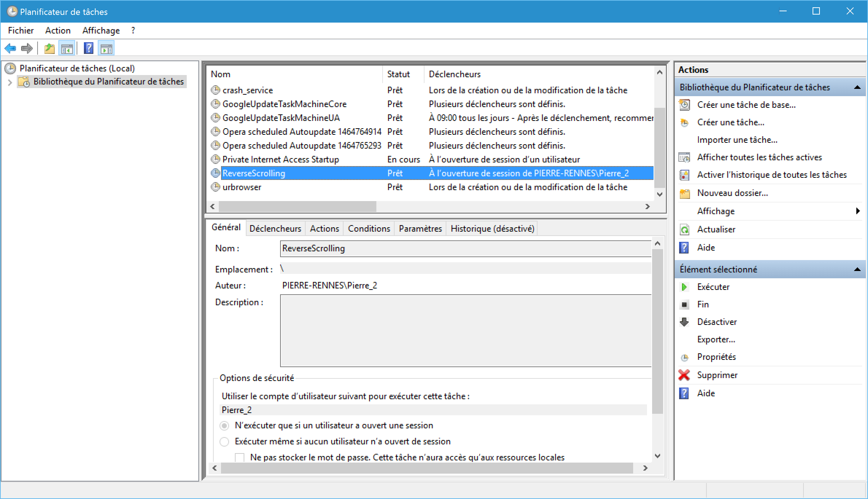Click the Back arrow toolbar icon
This screenshot has height=499, width=868.
(x=10, y=48)
